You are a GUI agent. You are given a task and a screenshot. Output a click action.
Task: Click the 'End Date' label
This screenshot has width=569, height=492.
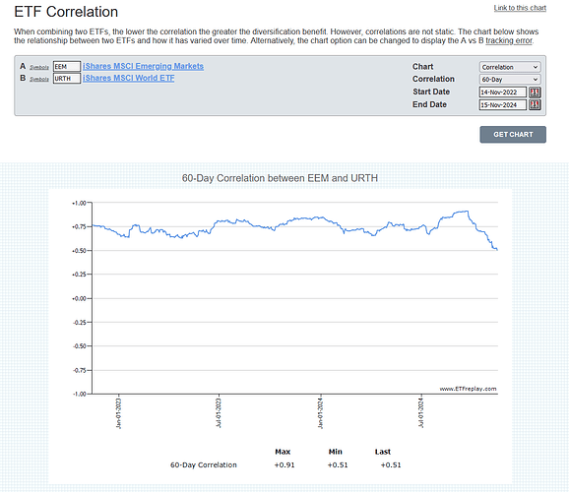pos(429,104)
